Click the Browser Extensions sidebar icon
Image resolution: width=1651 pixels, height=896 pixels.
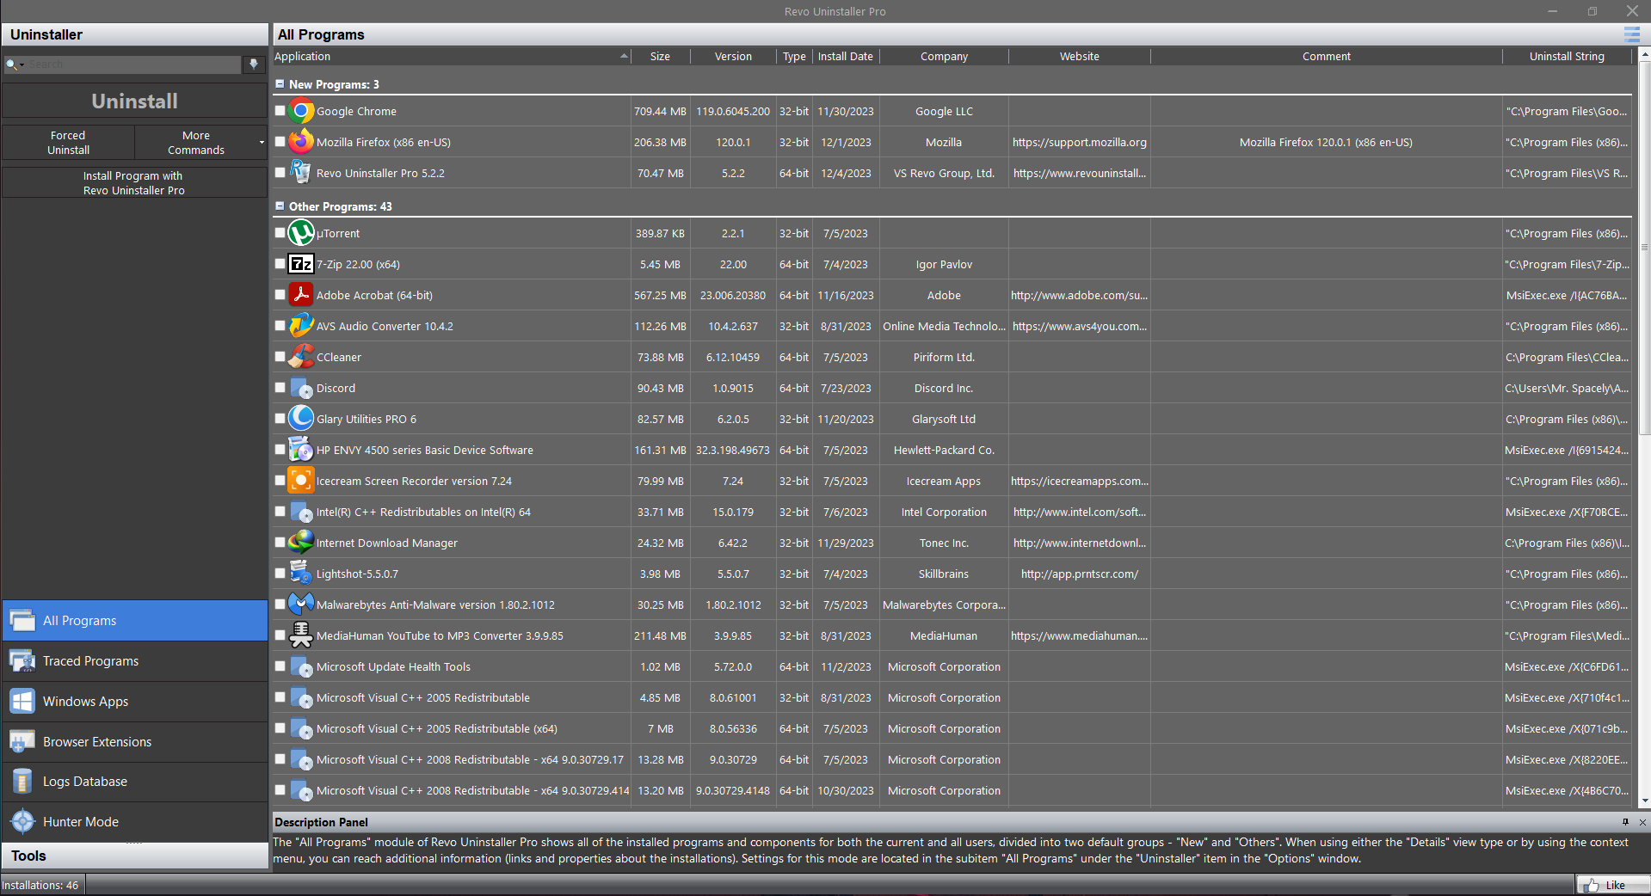[22, 741]
